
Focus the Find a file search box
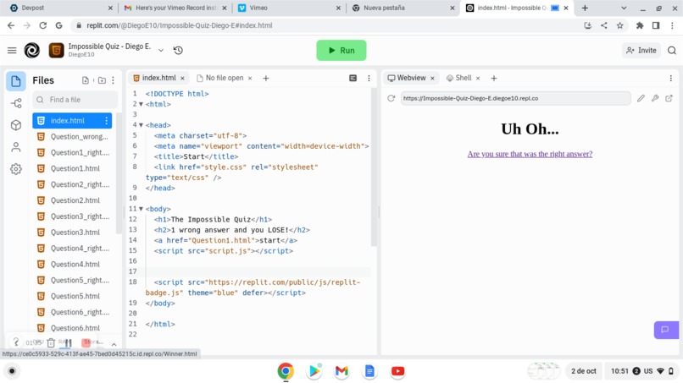(x=75, y=100)
